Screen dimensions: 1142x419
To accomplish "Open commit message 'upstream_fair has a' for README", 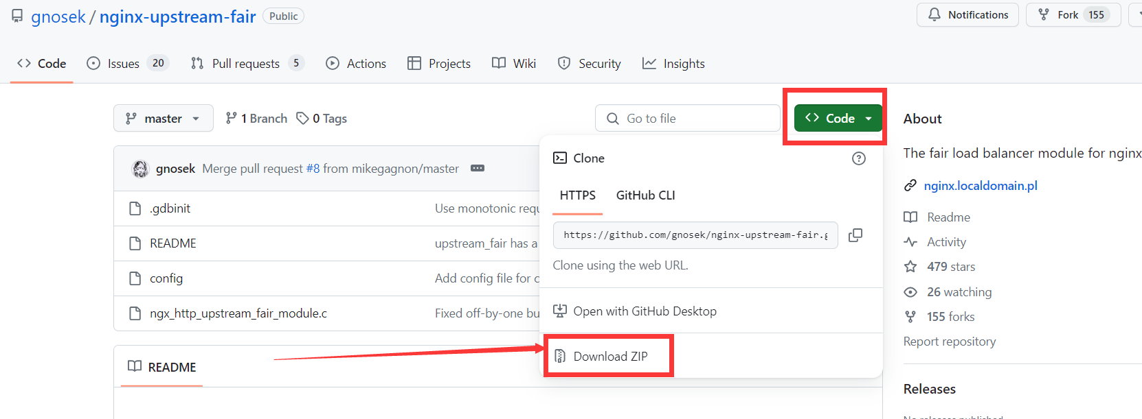I will coord(487,243).
